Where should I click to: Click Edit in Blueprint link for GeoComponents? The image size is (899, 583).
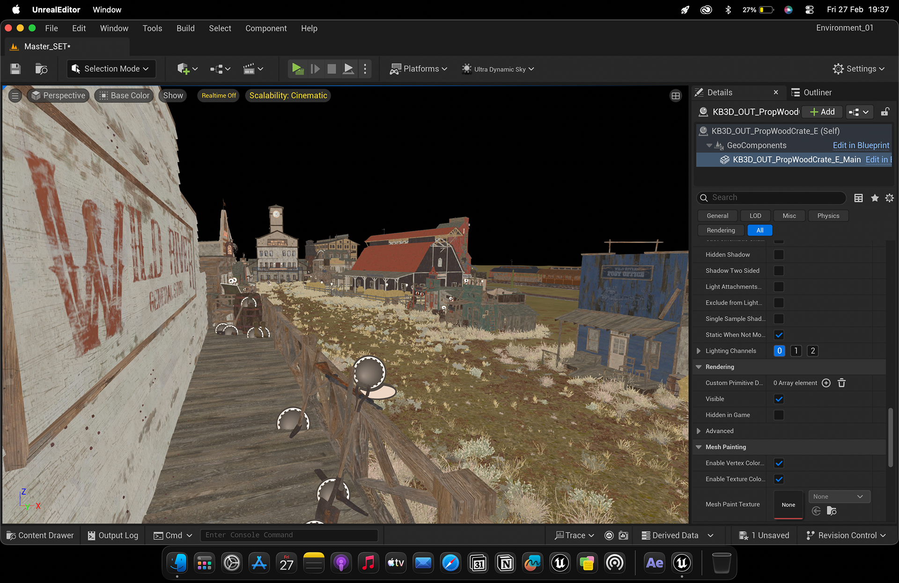pyautogui.click(x=861, y=145)
